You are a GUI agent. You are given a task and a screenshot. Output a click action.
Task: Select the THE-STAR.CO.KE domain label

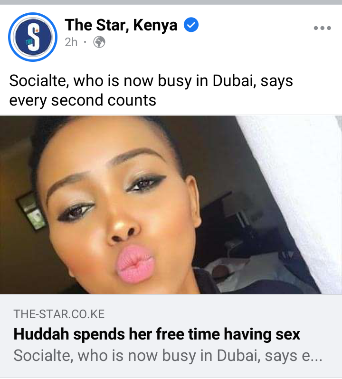point(59,314)
